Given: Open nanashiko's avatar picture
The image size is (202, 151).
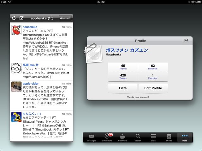Looking at the screenshot, I should click(x=16, y=30).
